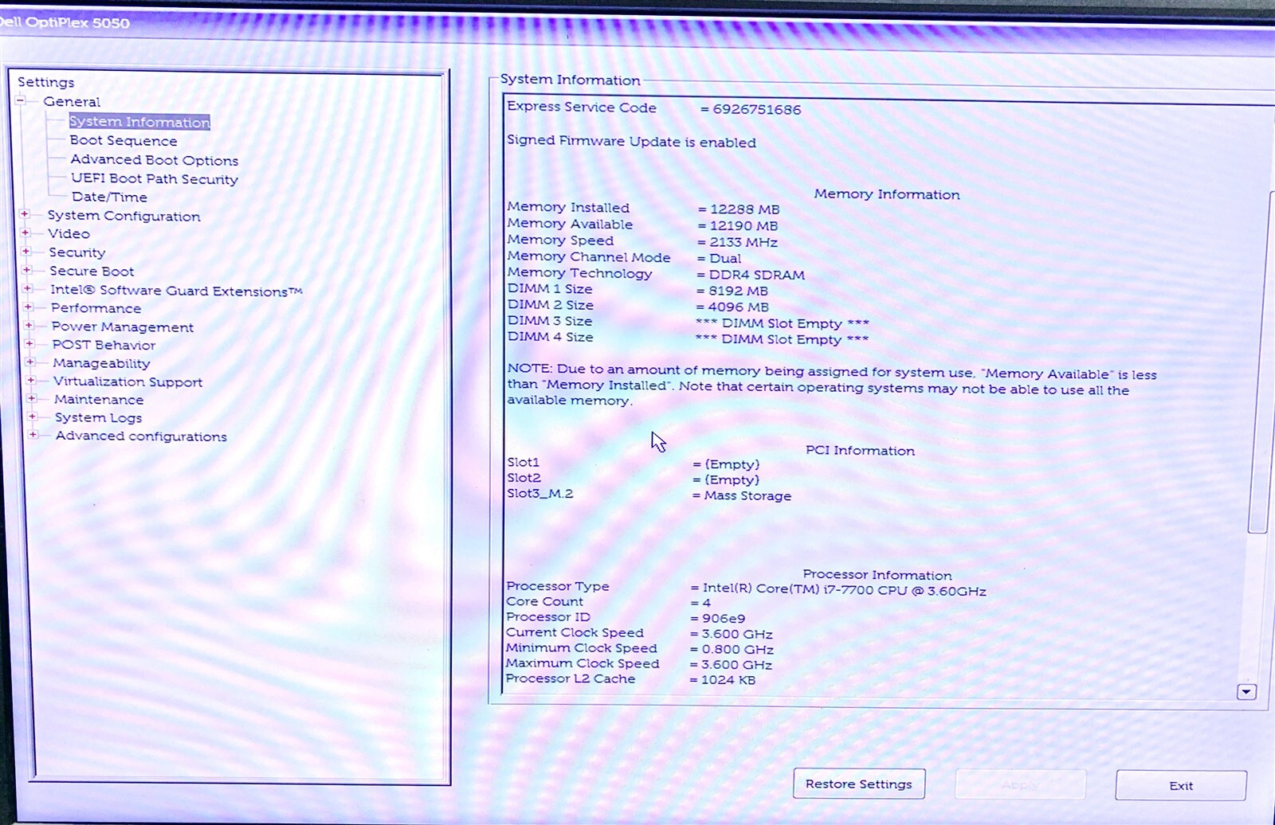Screen dimensions: 1275x825
Task: Expand the Video settings node
Action: (25, 233)
